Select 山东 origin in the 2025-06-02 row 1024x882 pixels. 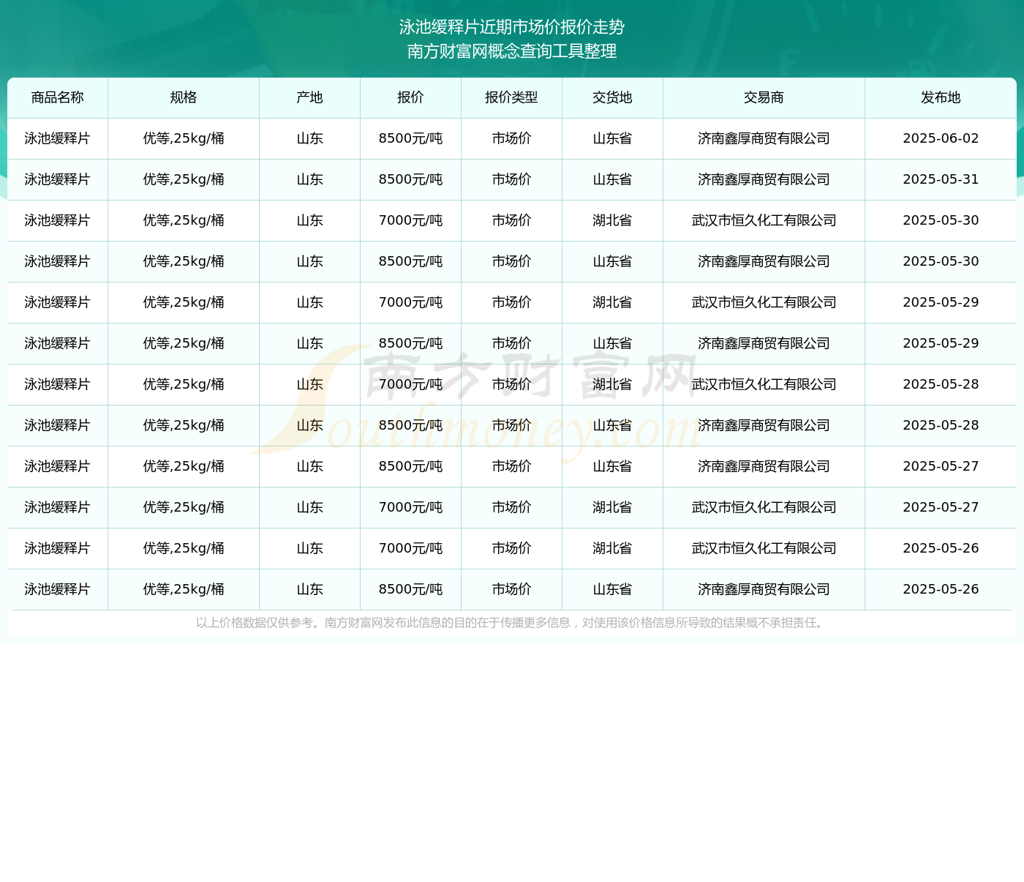coord(309,138)
